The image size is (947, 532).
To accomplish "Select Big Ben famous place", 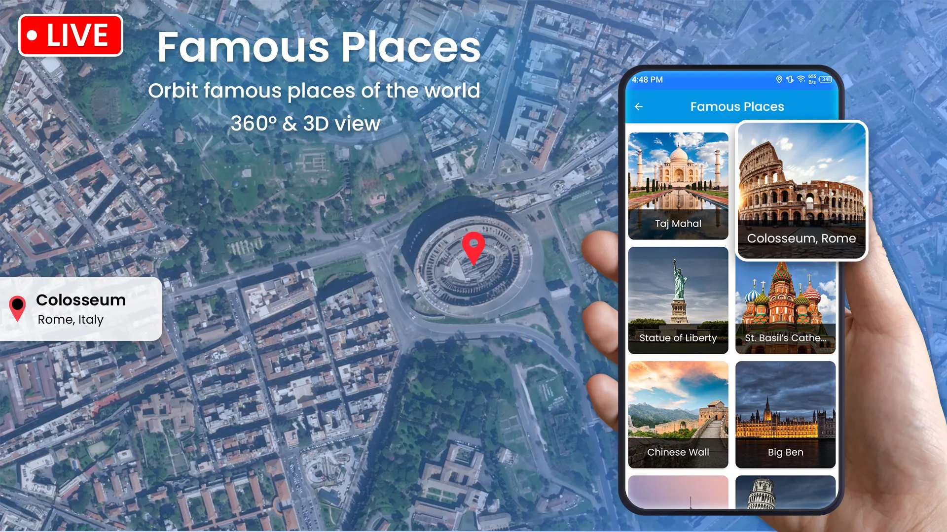I will click(785, 414).
